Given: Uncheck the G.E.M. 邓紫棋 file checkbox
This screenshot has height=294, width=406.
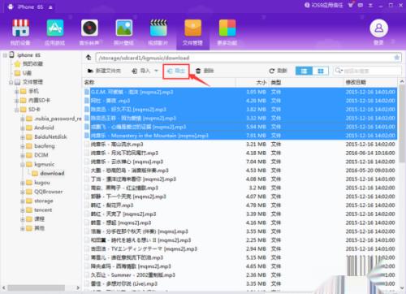Looking at the screenshot, I should click(x=87, y=92).
